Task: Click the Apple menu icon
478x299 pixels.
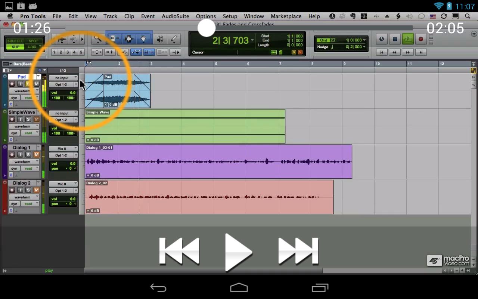Action: [x=10, y=16]
